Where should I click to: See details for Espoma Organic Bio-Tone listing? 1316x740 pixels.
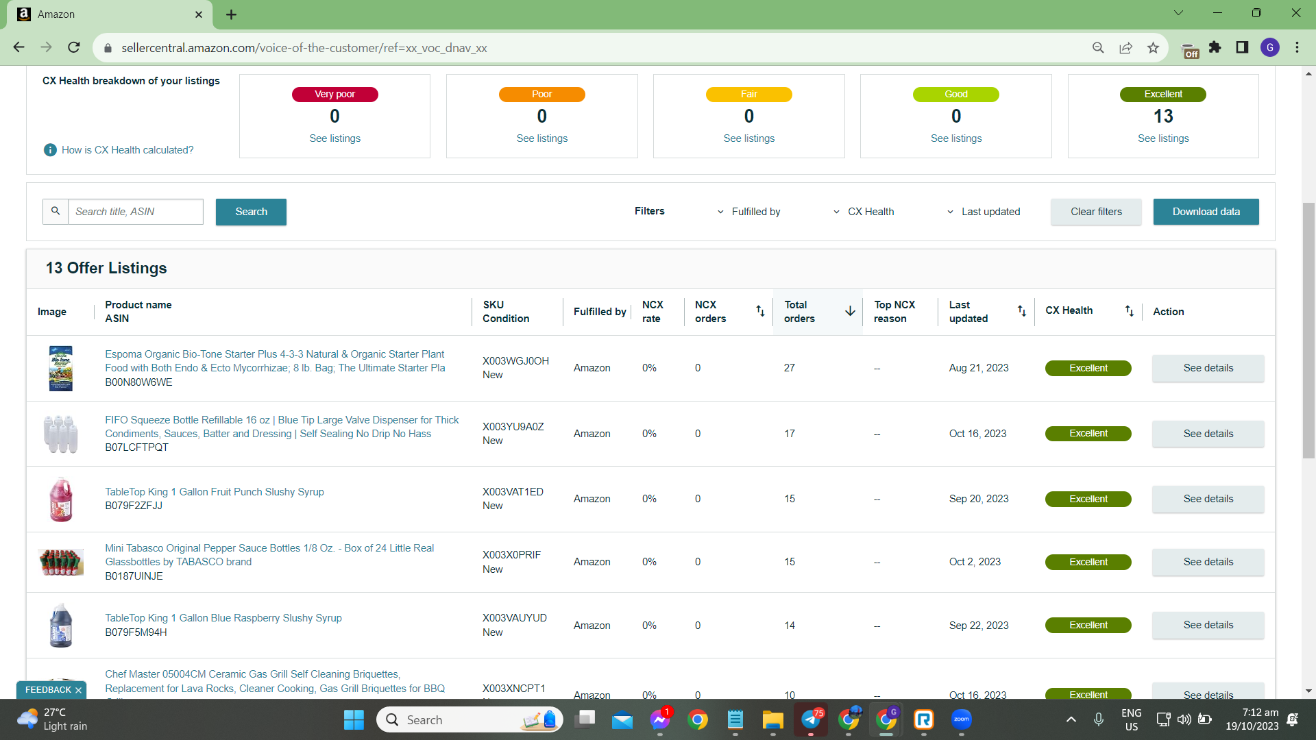(1208, 368)
